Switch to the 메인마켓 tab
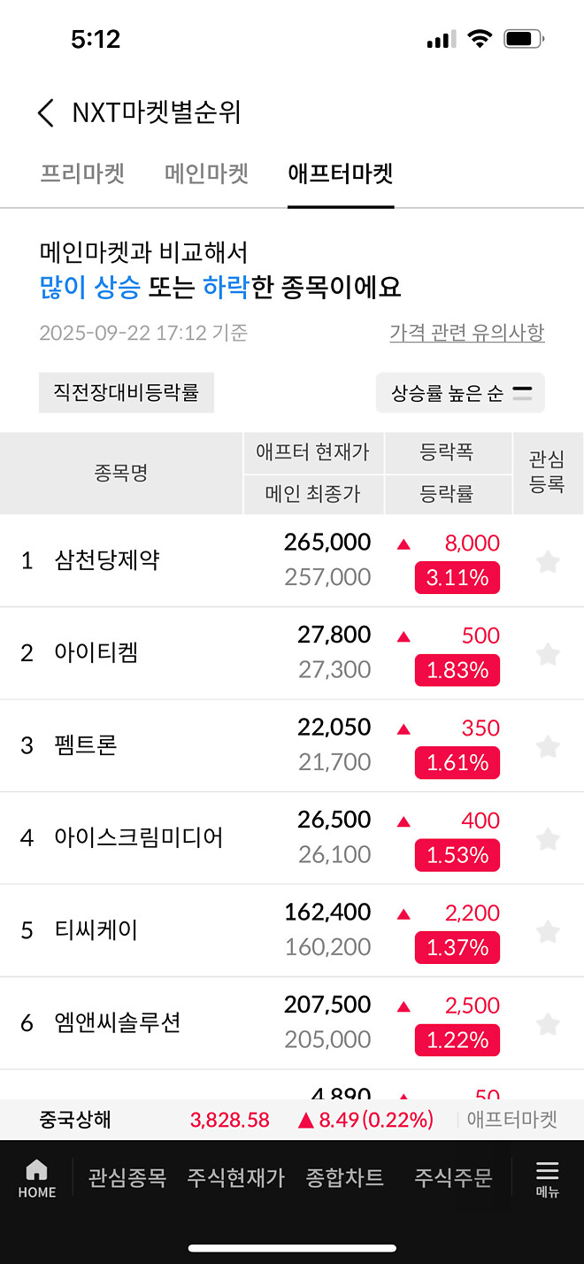584x1264 pixels. [x=205, y=174]
